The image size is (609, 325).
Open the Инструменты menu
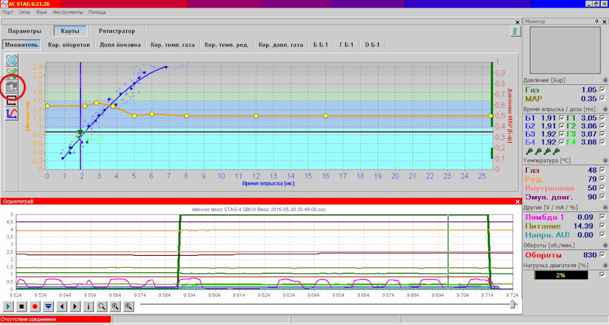point(68,12)
